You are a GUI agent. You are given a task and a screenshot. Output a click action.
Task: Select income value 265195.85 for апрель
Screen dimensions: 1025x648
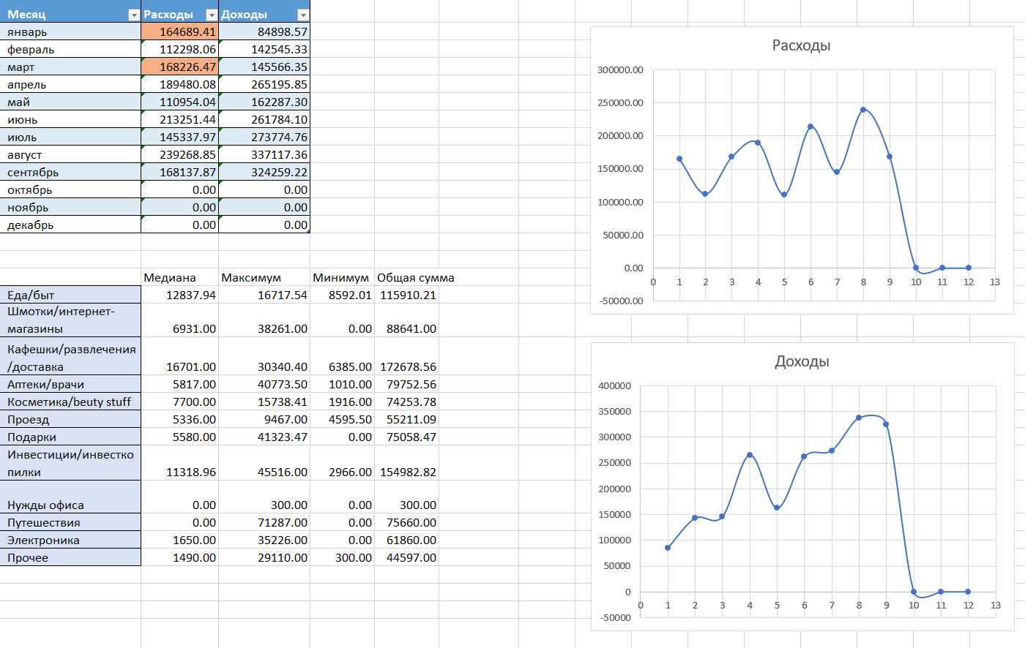tap(264, 84)
